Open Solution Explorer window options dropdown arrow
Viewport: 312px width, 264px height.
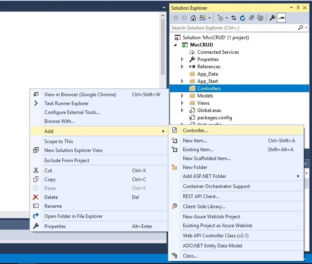tap(291, 8)
